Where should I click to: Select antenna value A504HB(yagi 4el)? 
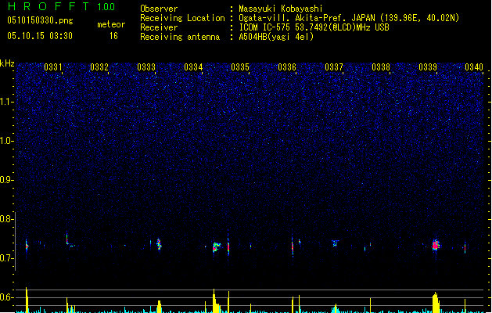[276, 37]
